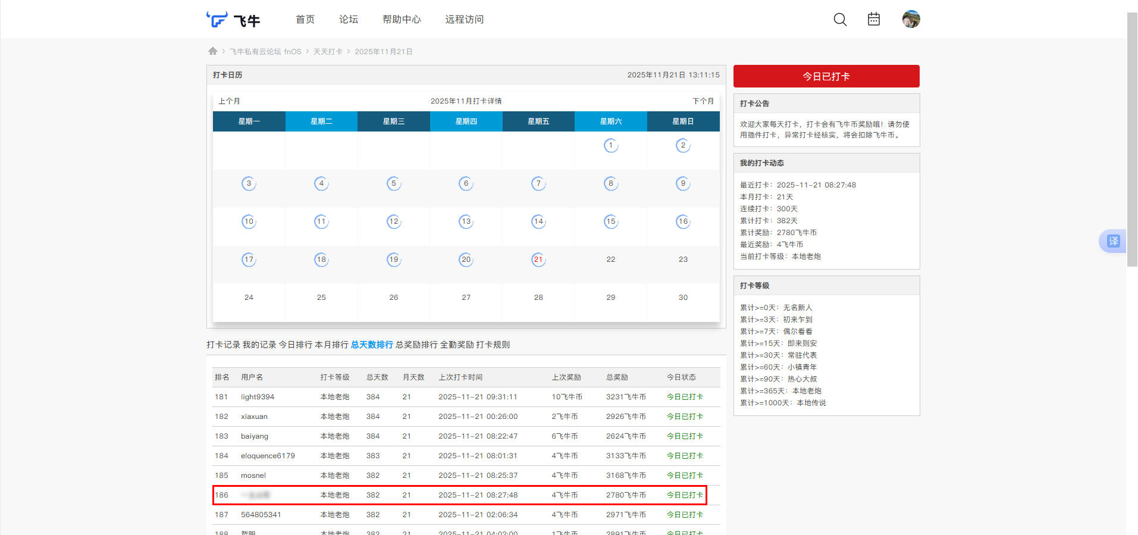Open the search magnifier icon
Viewport: 1138px width, 535px height.
pyautogui.click(x=840, y=20)
